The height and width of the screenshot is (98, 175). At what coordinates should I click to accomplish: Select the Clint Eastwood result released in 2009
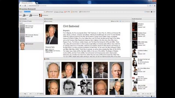point(31,29)
